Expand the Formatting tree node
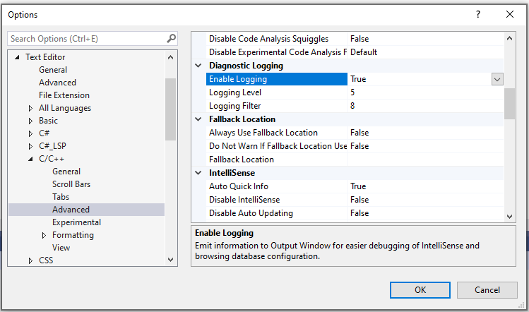Image resolution: width=529 pixels, height=312 pixels. click(x=44, y=235)
